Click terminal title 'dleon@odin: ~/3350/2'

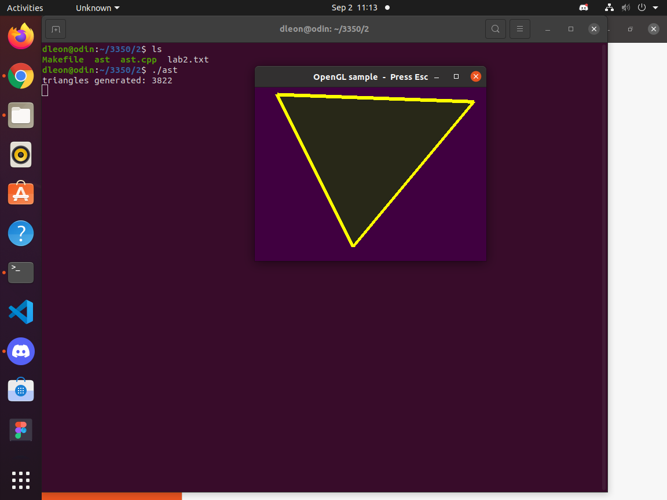(x=324, y=29)
